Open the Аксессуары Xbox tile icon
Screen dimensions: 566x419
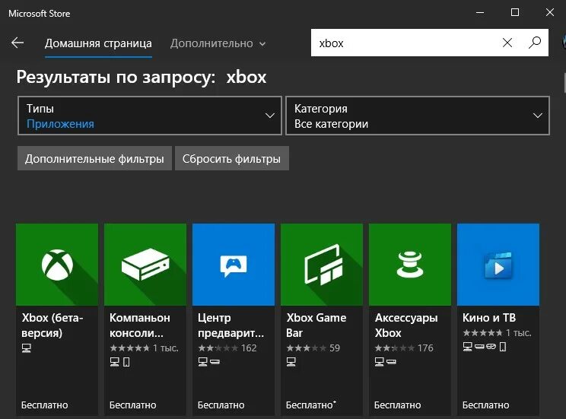click(410, 265)
